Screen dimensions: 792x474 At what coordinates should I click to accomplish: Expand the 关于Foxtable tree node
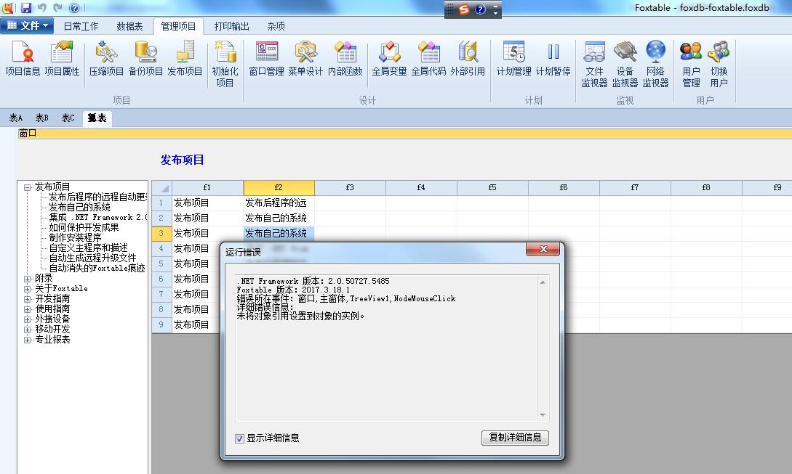pos(28,289)
